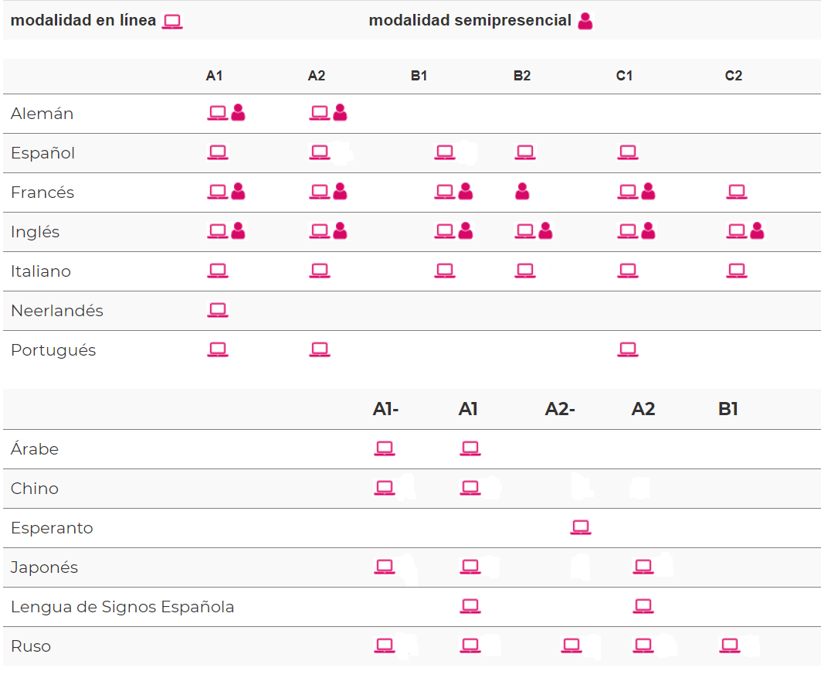821x678 pixels.
Task: Open the Ruso B1 laptop icon
Action: point(729,646)
